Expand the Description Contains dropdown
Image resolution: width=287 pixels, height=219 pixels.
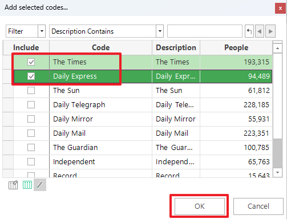(160, 31)
